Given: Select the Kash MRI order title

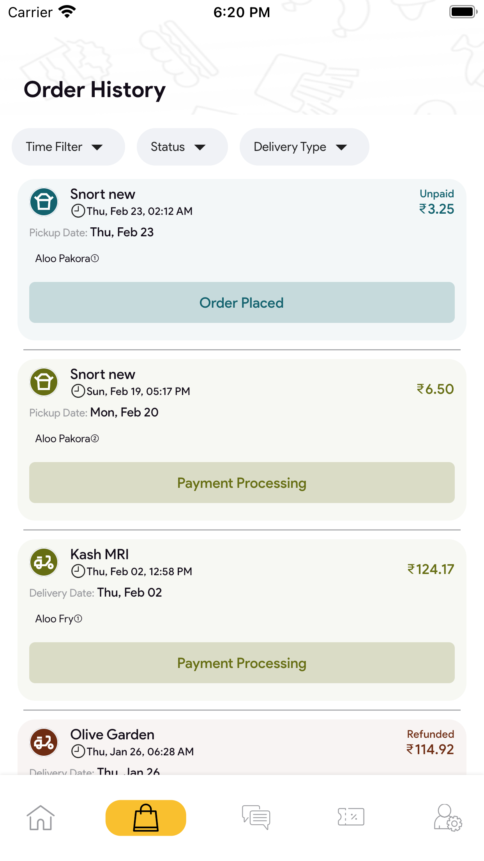Looking at the screenshot, I should 99,554.
